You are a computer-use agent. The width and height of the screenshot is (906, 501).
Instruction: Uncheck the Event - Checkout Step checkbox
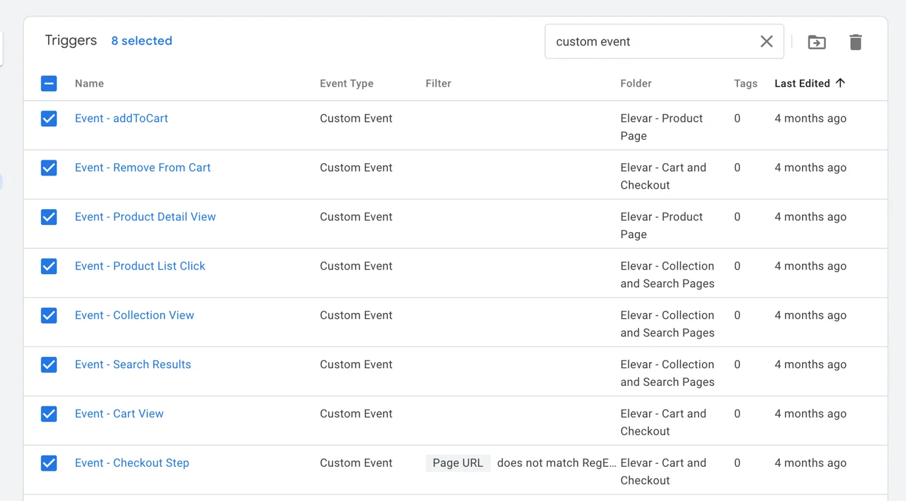tap(49, 463)
